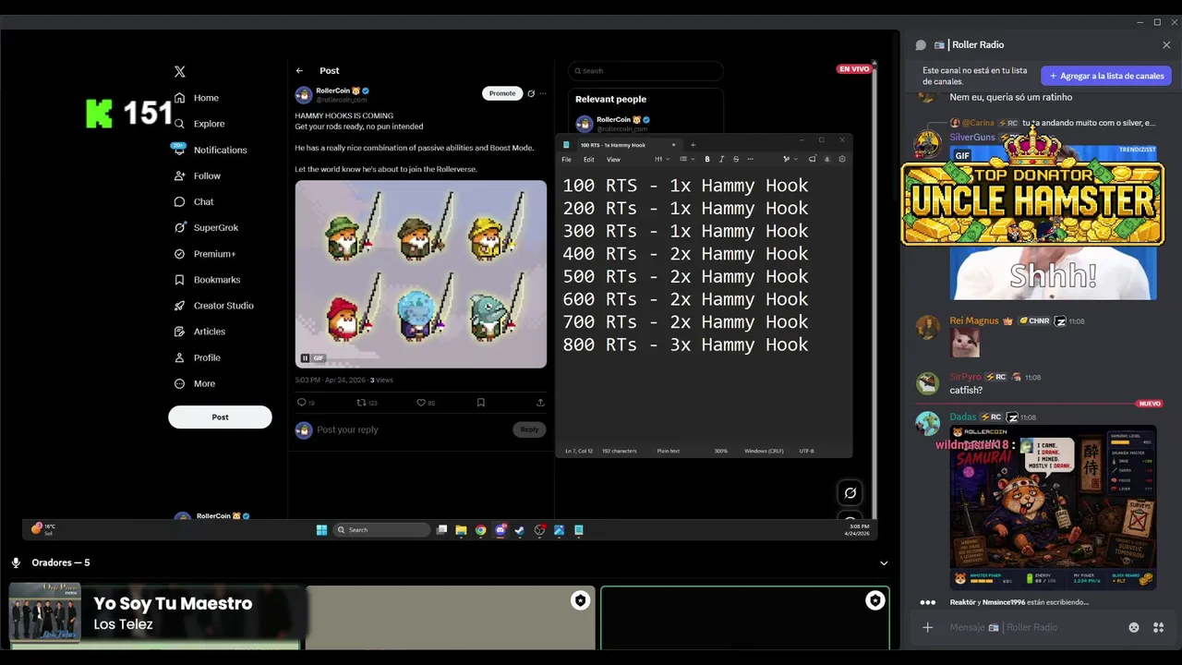Click the Grok icon next to Promote
1182x665 pixels.
pos(531,93)
